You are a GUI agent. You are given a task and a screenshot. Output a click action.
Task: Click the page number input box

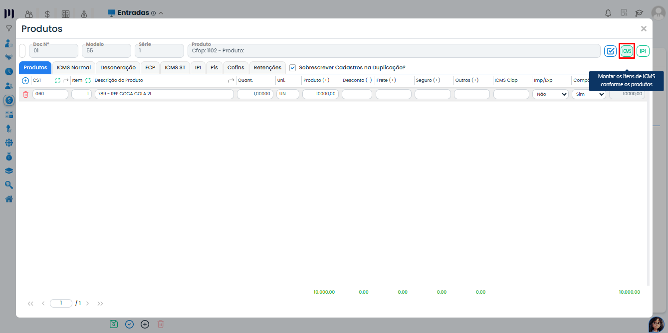coord(61,303)
